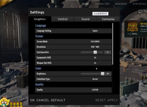The width and height of the screenshot is (147, 107).
Task: Open the Gameplay settings tab
Action: point(108,19)
